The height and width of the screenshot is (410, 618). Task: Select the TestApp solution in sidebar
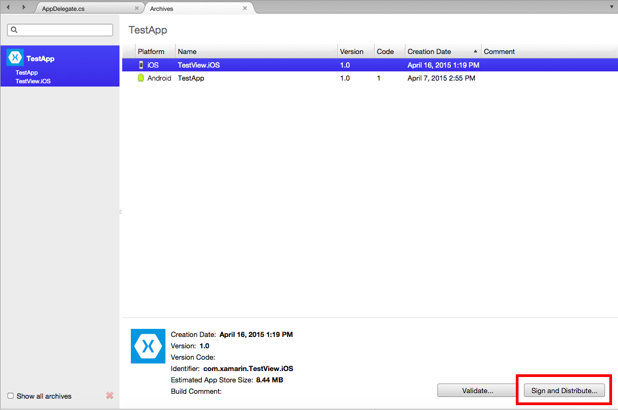point(40,59)
